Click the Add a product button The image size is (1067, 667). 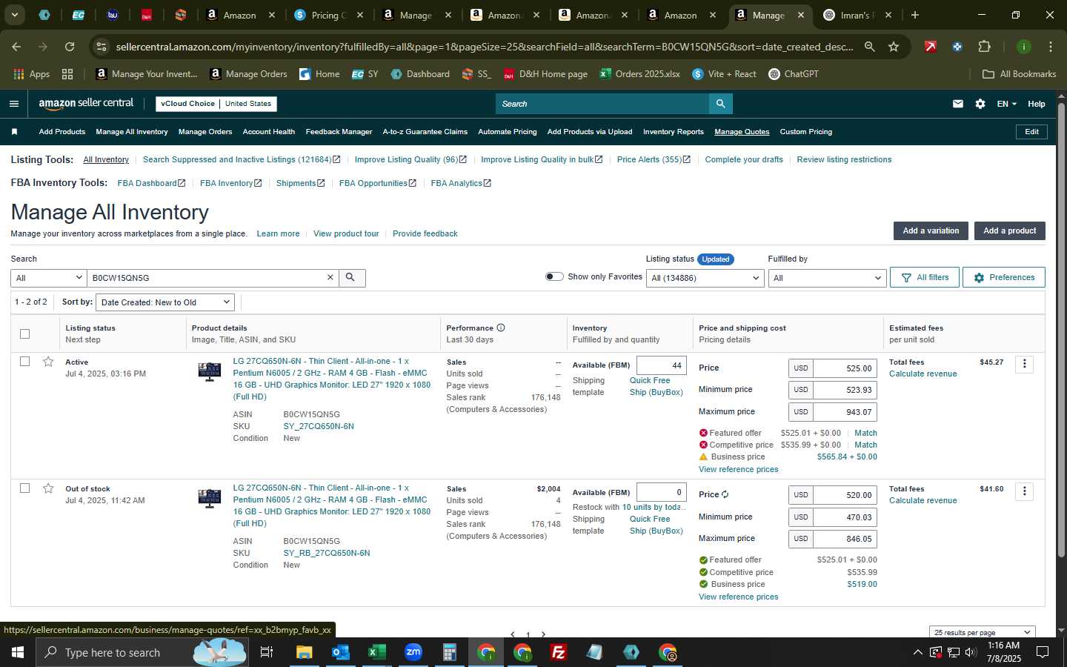tap(1009, 230)
